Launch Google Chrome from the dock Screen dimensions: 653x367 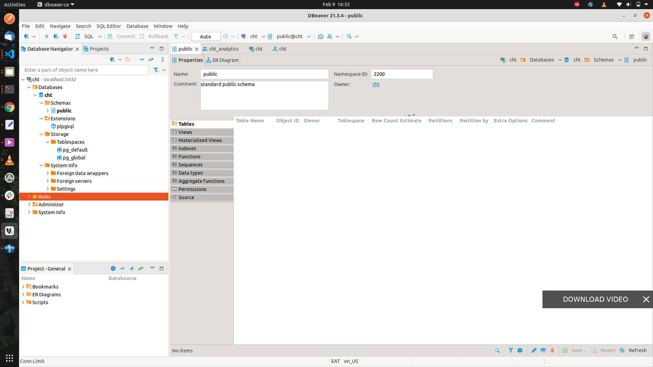(x=10, y=107)
